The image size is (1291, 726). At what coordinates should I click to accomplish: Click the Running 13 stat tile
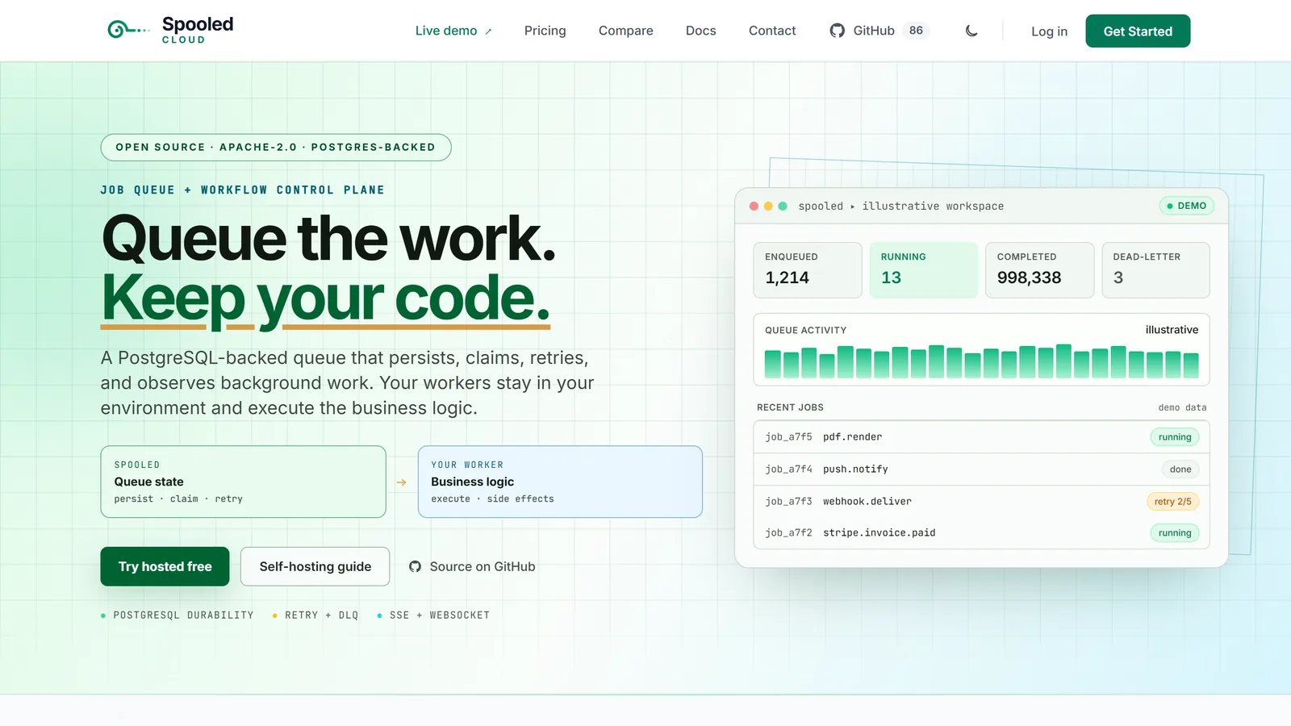tap(924, 270)
